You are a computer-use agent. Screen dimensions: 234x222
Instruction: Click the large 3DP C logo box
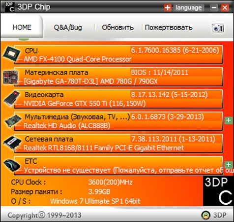point(218,191)
